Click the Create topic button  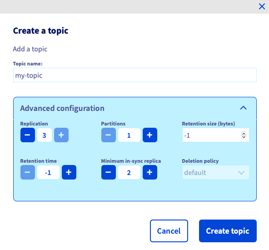click(x=228, y=231)
